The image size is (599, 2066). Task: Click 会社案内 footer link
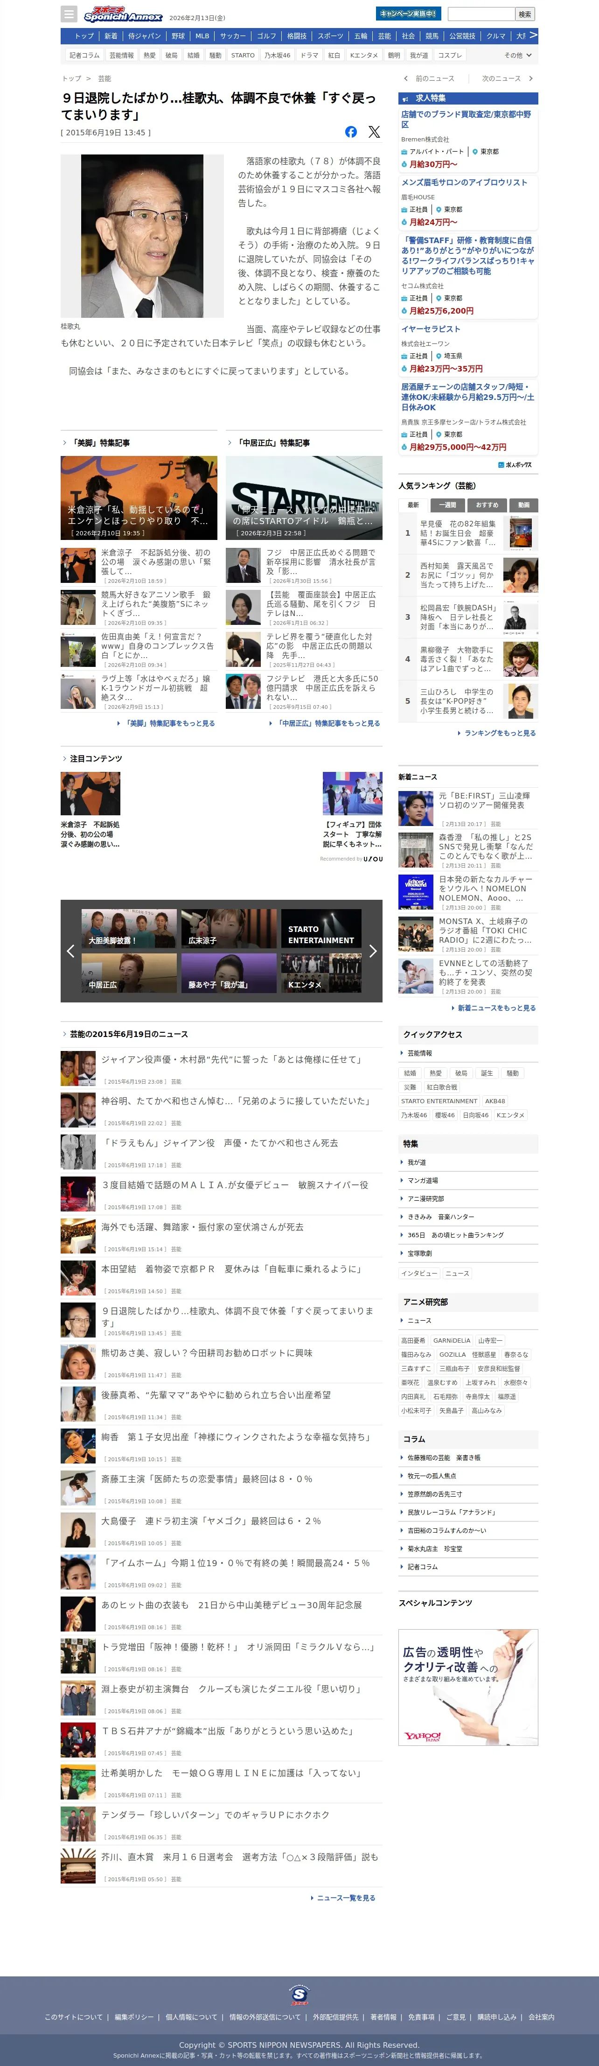pyautogui.click(x=541, y=2017)
